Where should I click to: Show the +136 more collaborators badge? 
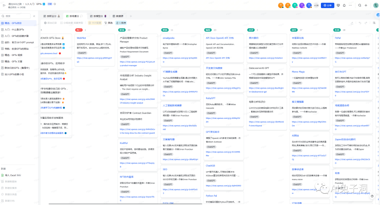coord(316,5)
